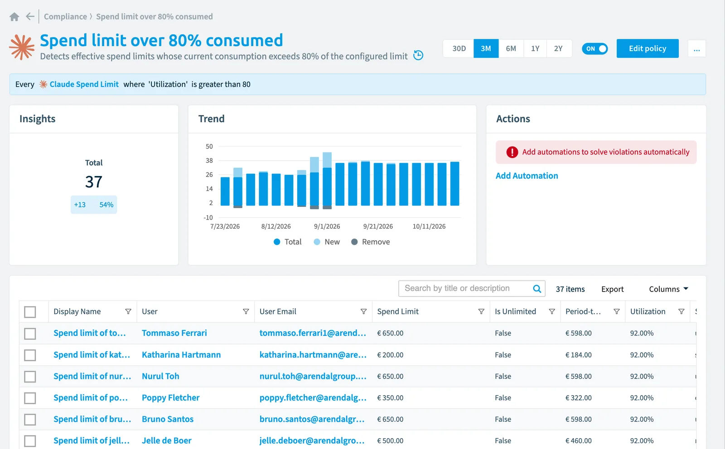The height and width of the screenshot is (449, 725).
Task: Open Utilization column filter icon
Action: (x=681, y=311)
